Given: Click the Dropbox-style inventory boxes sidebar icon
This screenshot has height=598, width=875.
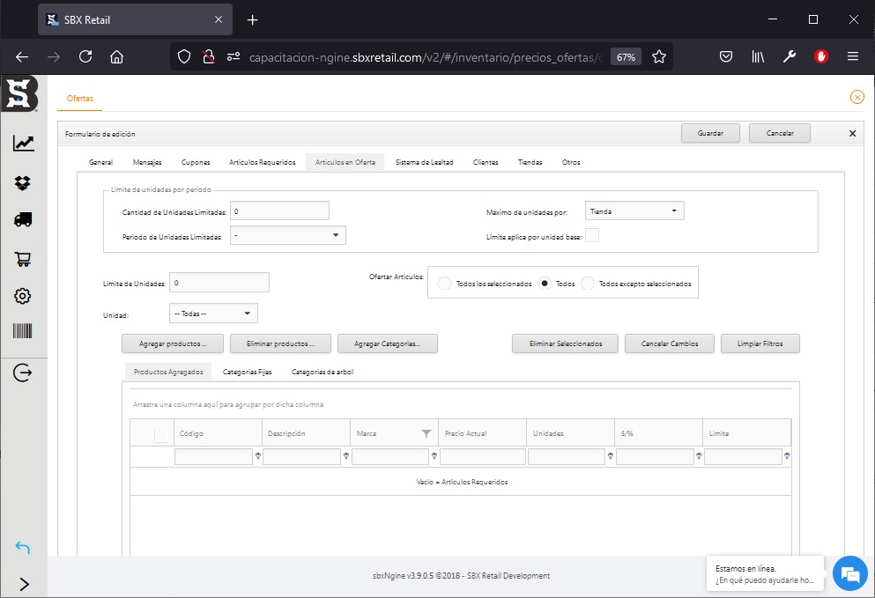Looking at the screenshot, I should (24, 183).
